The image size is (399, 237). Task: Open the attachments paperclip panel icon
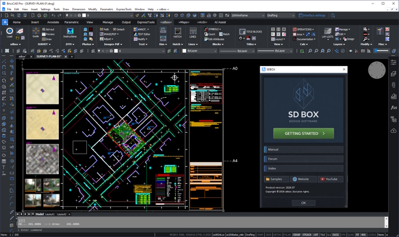click(394, 85)
